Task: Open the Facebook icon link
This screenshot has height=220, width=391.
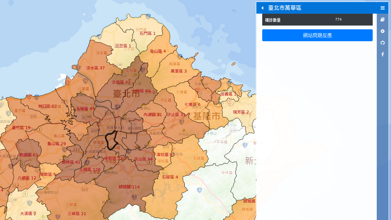Action: [x=383, y=54]
